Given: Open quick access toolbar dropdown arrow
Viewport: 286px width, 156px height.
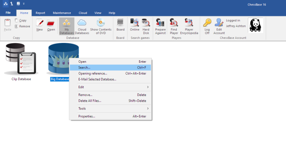Looking at the screenshot, I should [x=24, y=4].
